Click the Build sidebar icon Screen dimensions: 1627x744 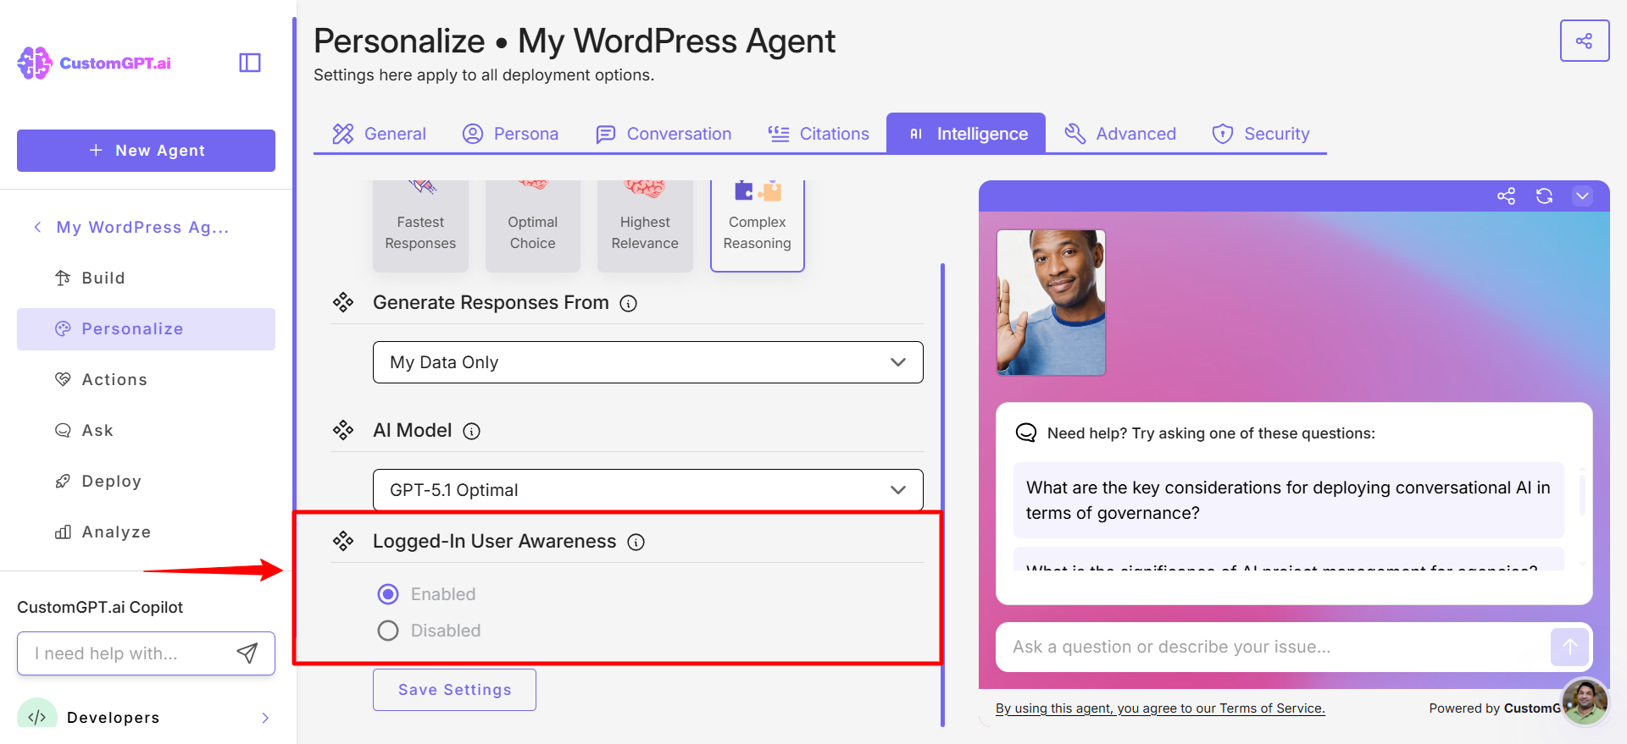coord(63,278)
